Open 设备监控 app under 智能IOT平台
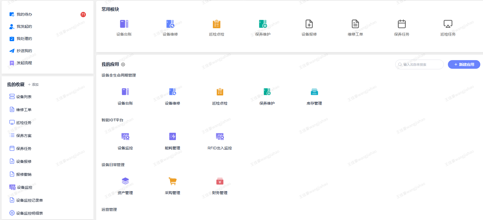Viewport: 483px width, 220px height. coord(125,137)
